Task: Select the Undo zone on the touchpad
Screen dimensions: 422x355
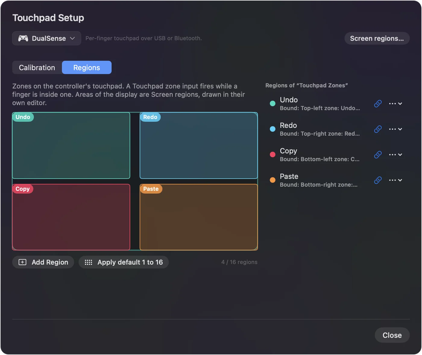Action: coord(71,146)
